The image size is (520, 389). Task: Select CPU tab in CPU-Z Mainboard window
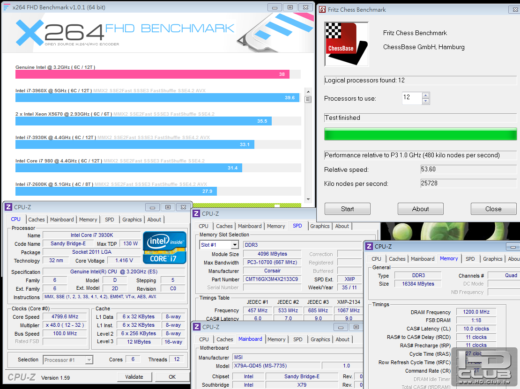pyautogui.click(x=204, y=339)
